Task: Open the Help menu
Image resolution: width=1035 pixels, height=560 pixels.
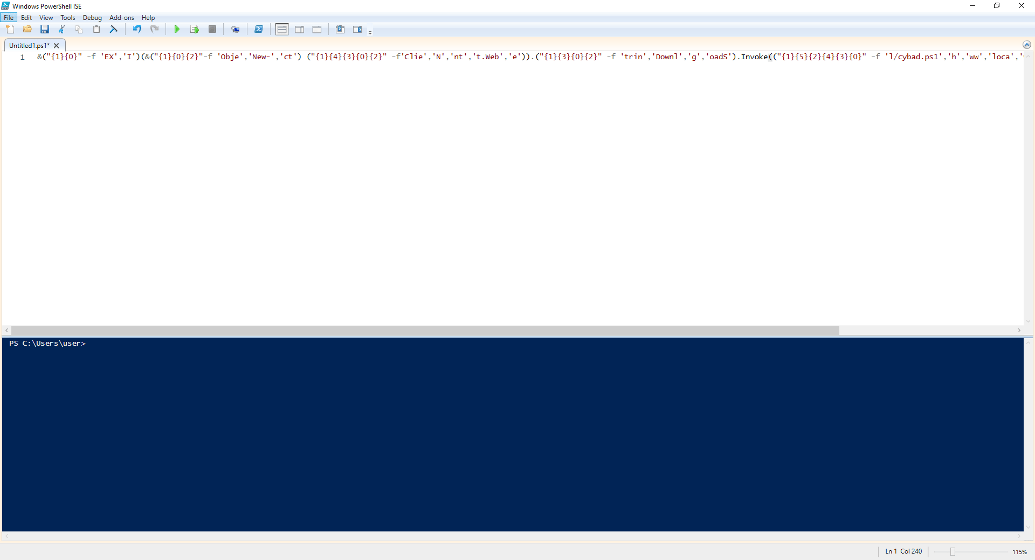Action: point(148,18)
